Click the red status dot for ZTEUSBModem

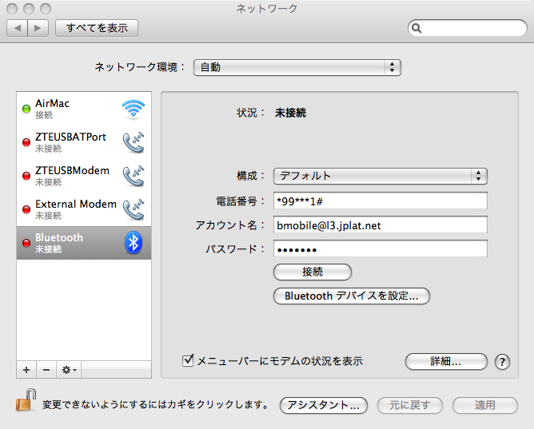pos(26,176)
